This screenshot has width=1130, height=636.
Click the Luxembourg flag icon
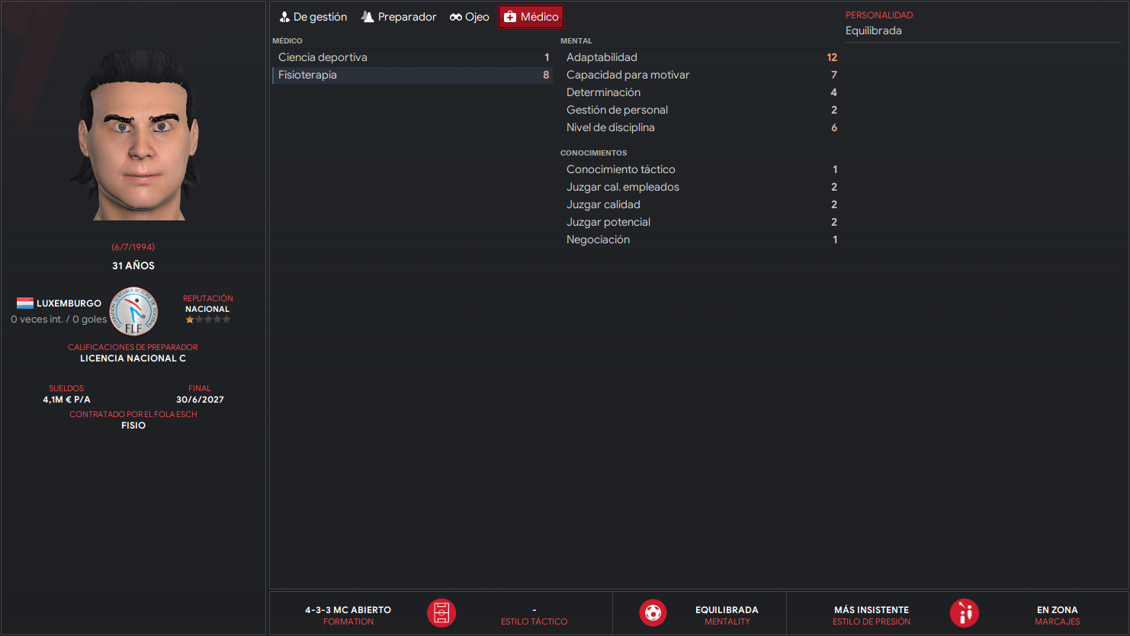25,304
